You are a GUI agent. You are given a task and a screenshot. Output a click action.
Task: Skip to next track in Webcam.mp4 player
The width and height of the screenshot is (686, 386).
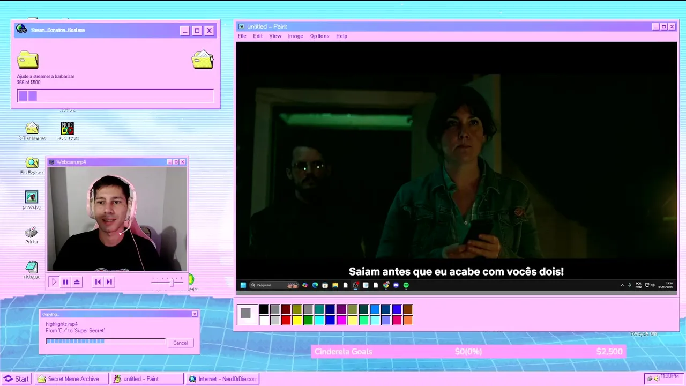[x=109, y=281]
